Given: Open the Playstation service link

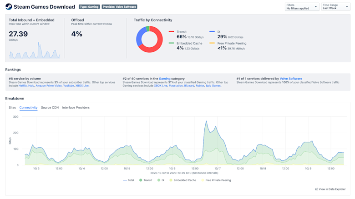Looking at the screenshot, I should (176, 86).
